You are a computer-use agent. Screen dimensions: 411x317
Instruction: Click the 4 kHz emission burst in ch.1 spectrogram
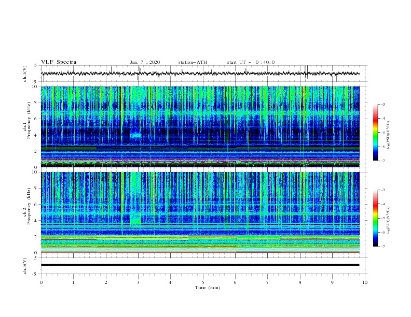coord(135,135)
